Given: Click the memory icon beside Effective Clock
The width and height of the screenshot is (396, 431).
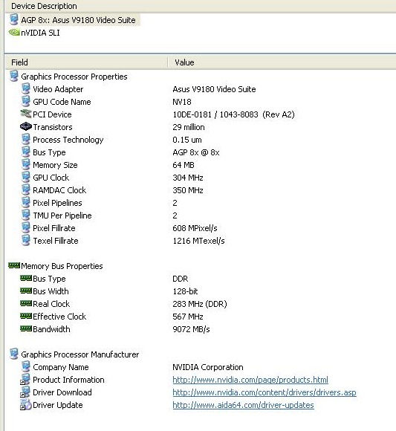Looking at the screenshot, I should [26, 316].
